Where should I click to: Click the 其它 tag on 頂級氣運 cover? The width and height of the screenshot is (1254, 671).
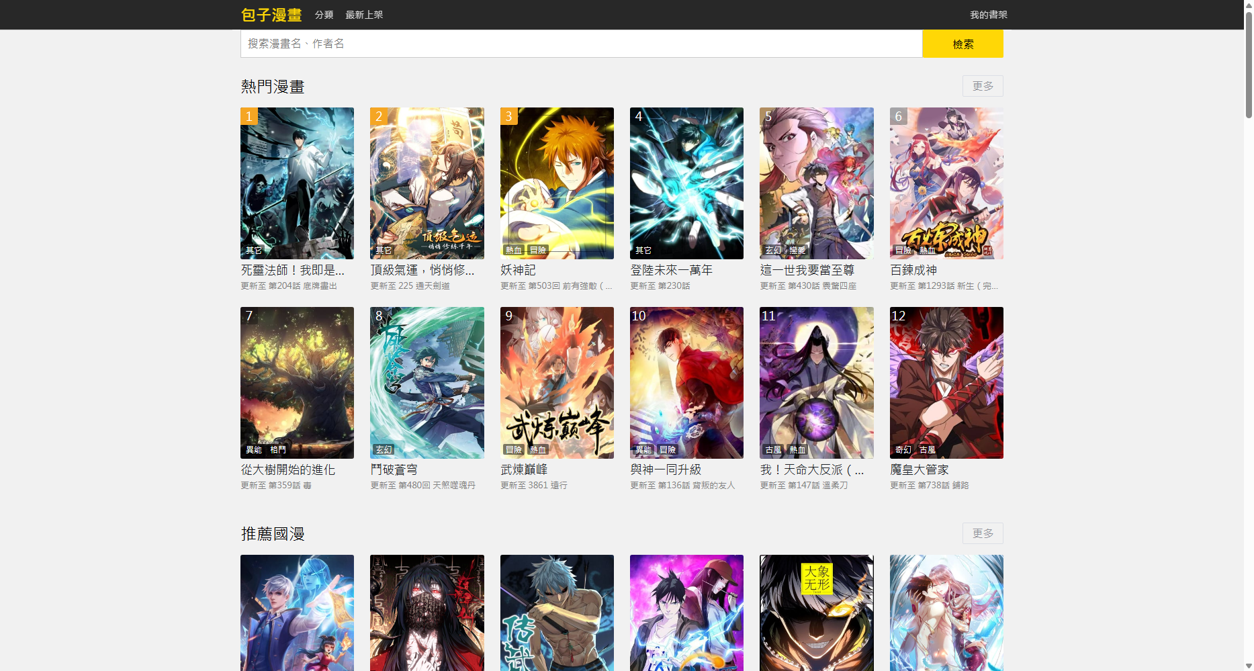pos(384,250)
